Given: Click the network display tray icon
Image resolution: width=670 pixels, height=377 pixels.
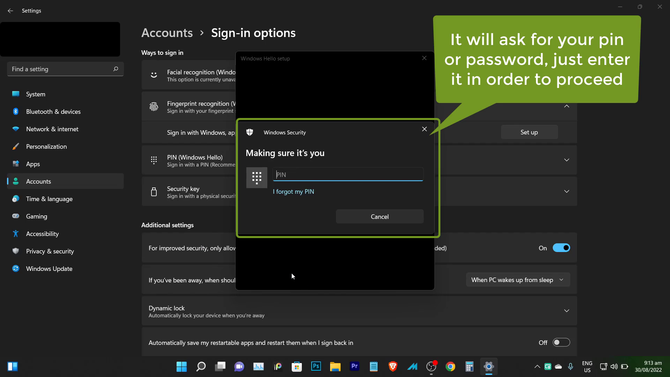Looking at the screenshot, I should 603,367.
